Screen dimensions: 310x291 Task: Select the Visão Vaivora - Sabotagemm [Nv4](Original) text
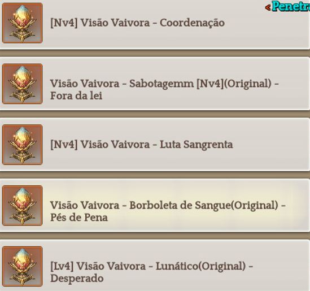[164, 84]
